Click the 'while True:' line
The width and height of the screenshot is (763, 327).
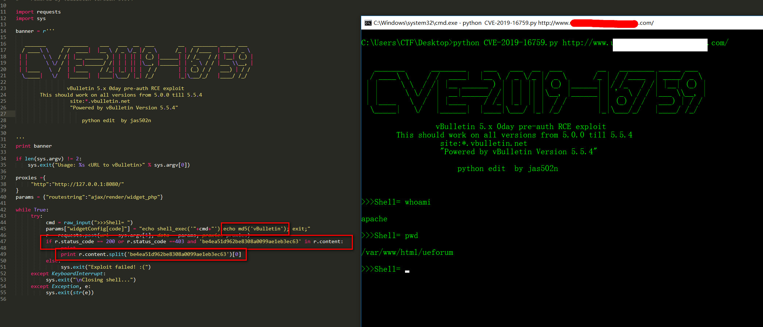click(x=32, y=210)
